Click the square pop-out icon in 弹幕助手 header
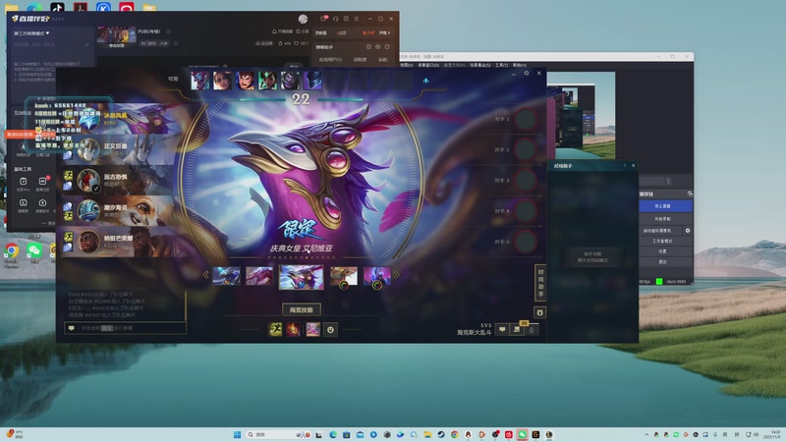The height and width of the screenshot is (442, 786). (368, 46)
